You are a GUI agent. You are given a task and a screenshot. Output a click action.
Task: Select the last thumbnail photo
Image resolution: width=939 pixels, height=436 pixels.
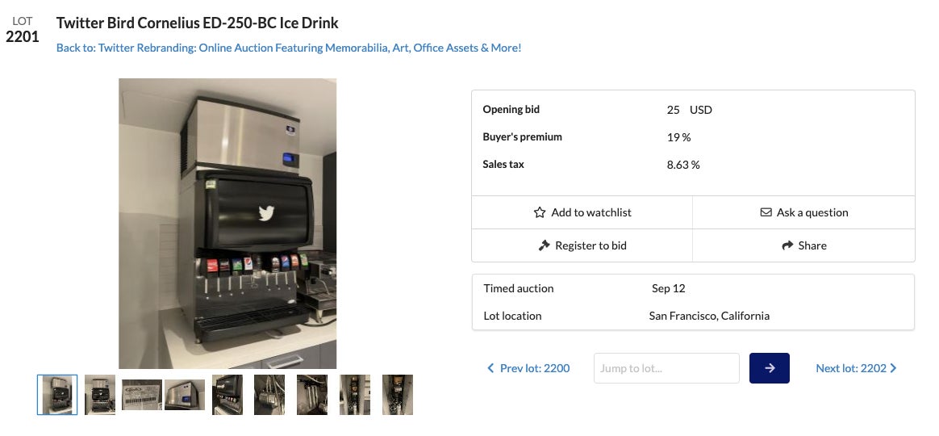pyautogui.click(x=398, y=395)
